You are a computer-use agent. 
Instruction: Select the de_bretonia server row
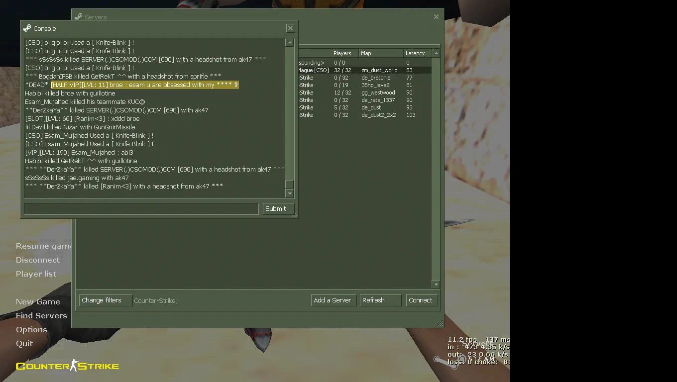click(x=364, y=78)
